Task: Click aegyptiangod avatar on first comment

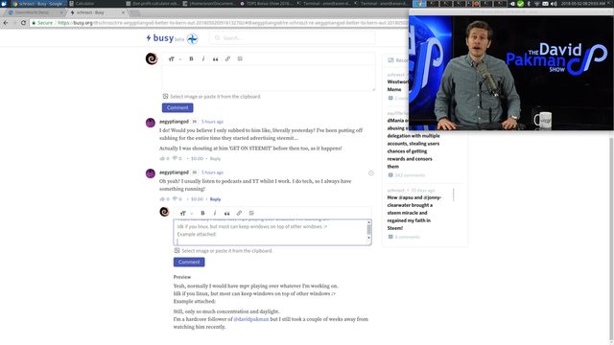Action: click(151, 123)
